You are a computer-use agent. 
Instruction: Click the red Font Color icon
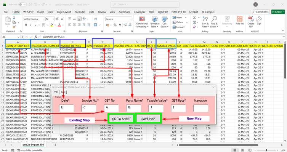[59, 25]
